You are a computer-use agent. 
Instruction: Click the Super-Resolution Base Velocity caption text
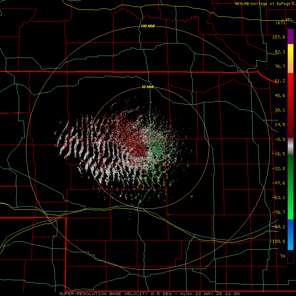click(x=150, y=294)
